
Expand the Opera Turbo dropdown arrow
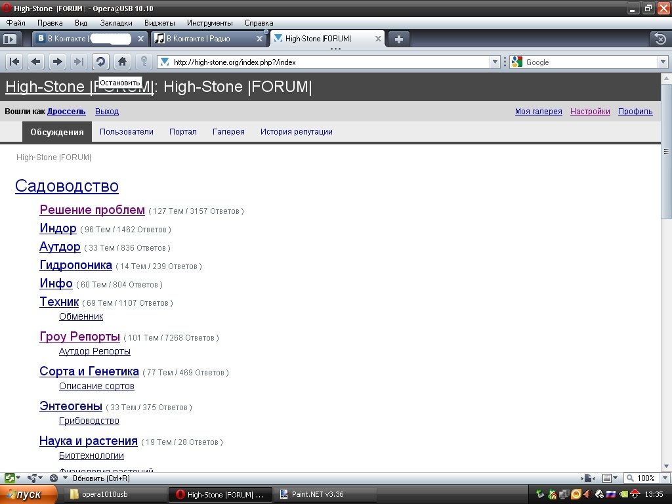point(65,478)
